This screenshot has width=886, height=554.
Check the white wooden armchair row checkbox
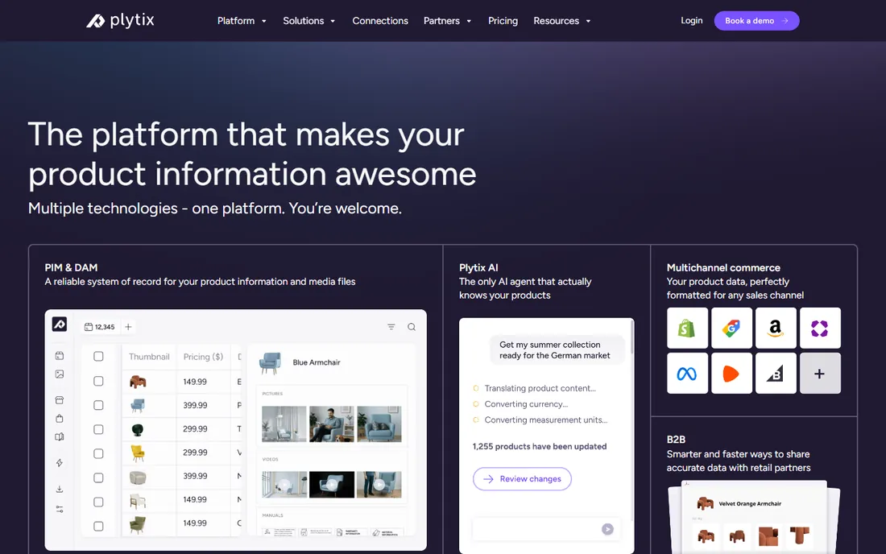point(98,502)
